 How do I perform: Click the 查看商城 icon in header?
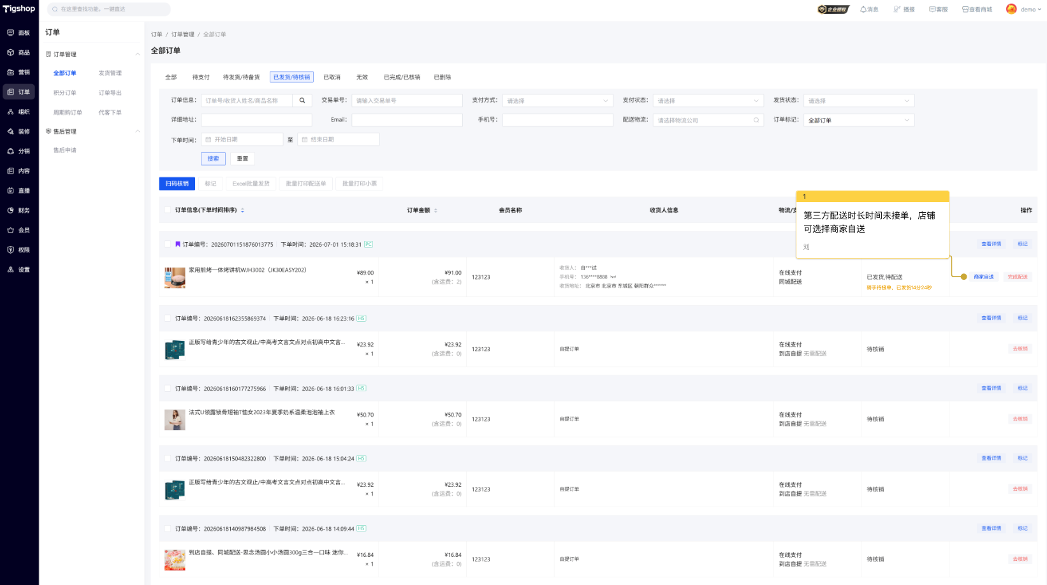(965, 10)
